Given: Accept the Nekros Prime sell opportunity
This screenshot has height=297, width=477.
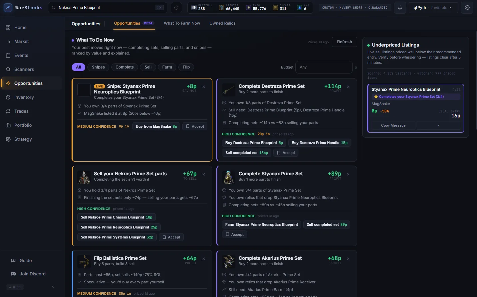Looking at the screenshot, I should [171, 237].
